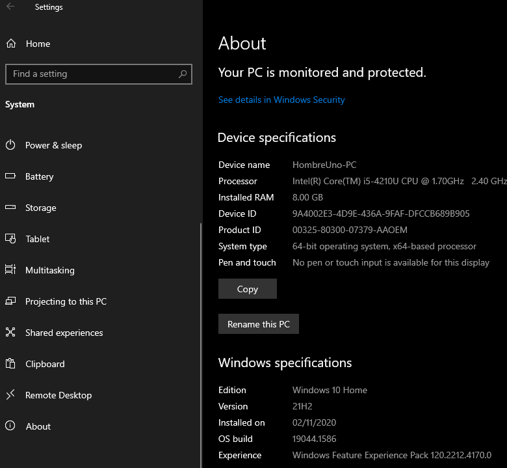
Task: Open the Storage settings page
Action: coord(40,208)
